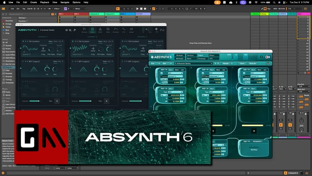Select Orange collection in browser
Image resolution: width=312 pixels, height=176 pixels.
(x=7, y=24)
